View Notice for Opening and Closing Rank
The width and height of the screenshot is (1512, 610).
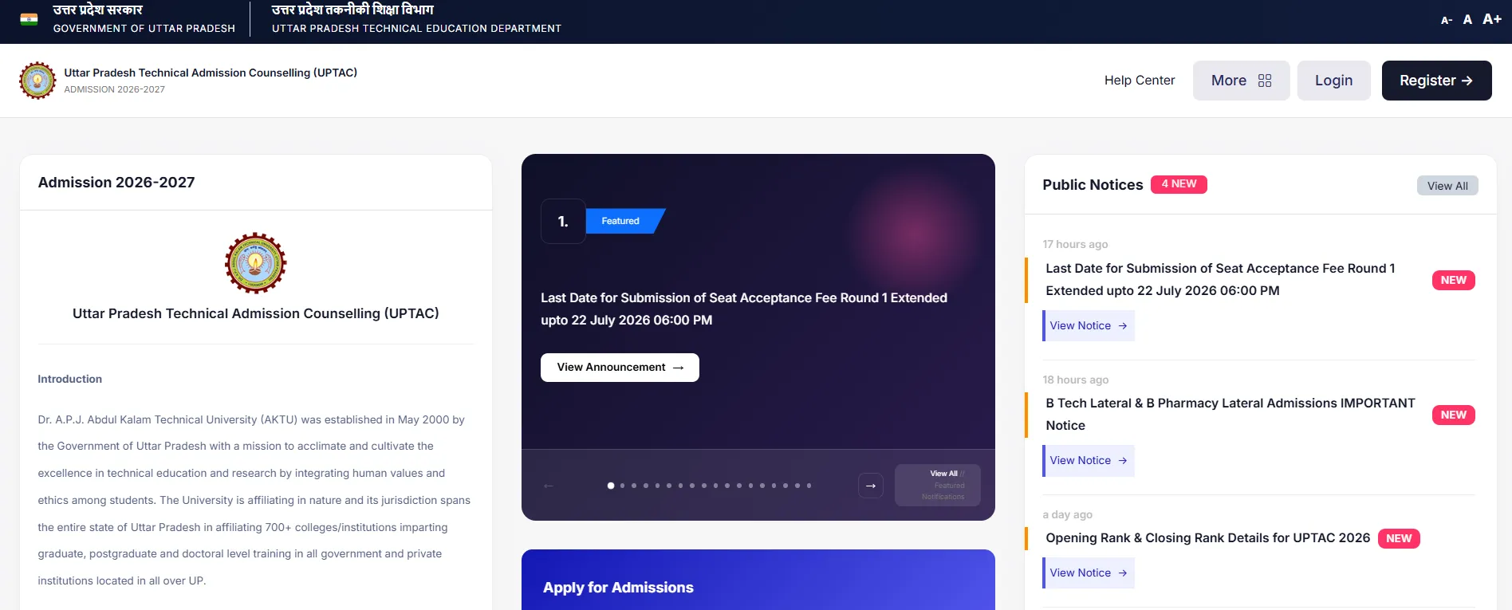(1089, 573)
